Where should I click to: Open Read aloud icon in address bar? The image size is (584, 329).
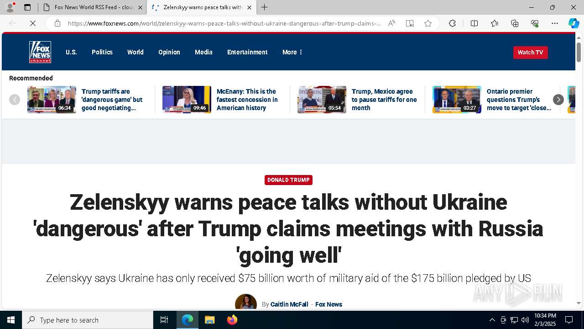point(391,23)
